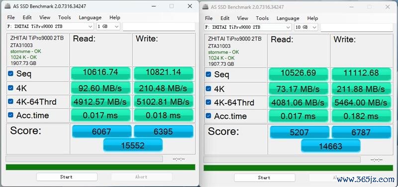Toggle the Acc.time checkbox in the right window
The image size is (398, 187).
[208, 116]
